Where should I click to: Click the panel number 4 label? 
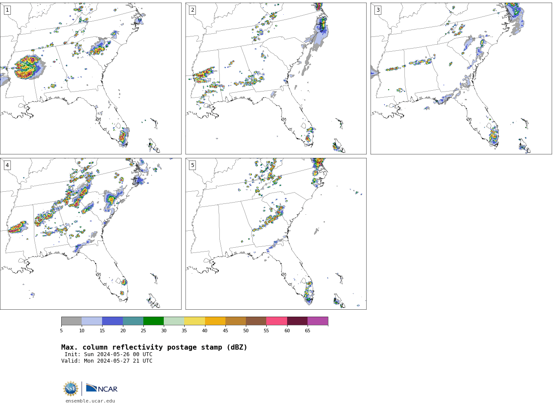point(7,165)
